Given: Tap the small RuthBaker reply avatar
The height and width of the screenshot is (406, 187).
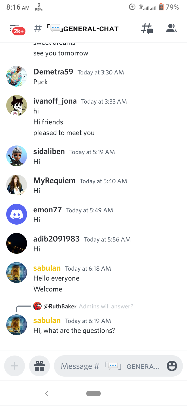Looking at the screenshot, I should [x=37, y=306].
